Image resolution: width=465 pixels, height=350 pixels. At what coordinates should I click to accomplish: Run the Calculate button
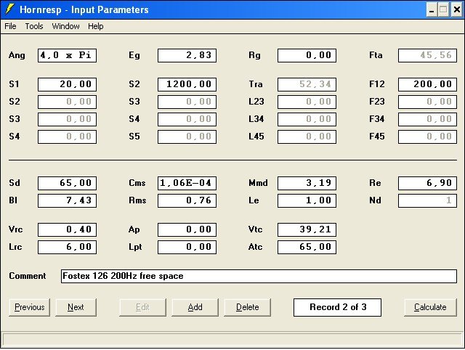click(430, 307)
